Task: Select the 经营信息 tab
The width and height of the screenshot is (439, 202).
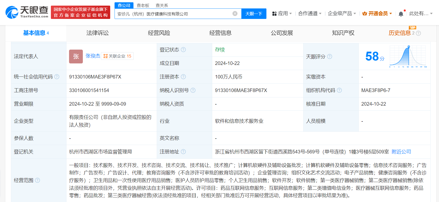Action: (x=220, y=33)
